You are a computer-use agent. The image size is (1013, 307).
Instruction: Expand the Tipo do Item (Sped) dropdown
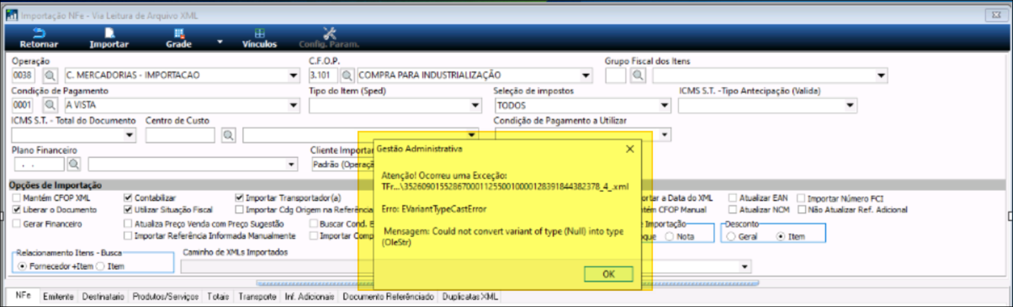475,105
